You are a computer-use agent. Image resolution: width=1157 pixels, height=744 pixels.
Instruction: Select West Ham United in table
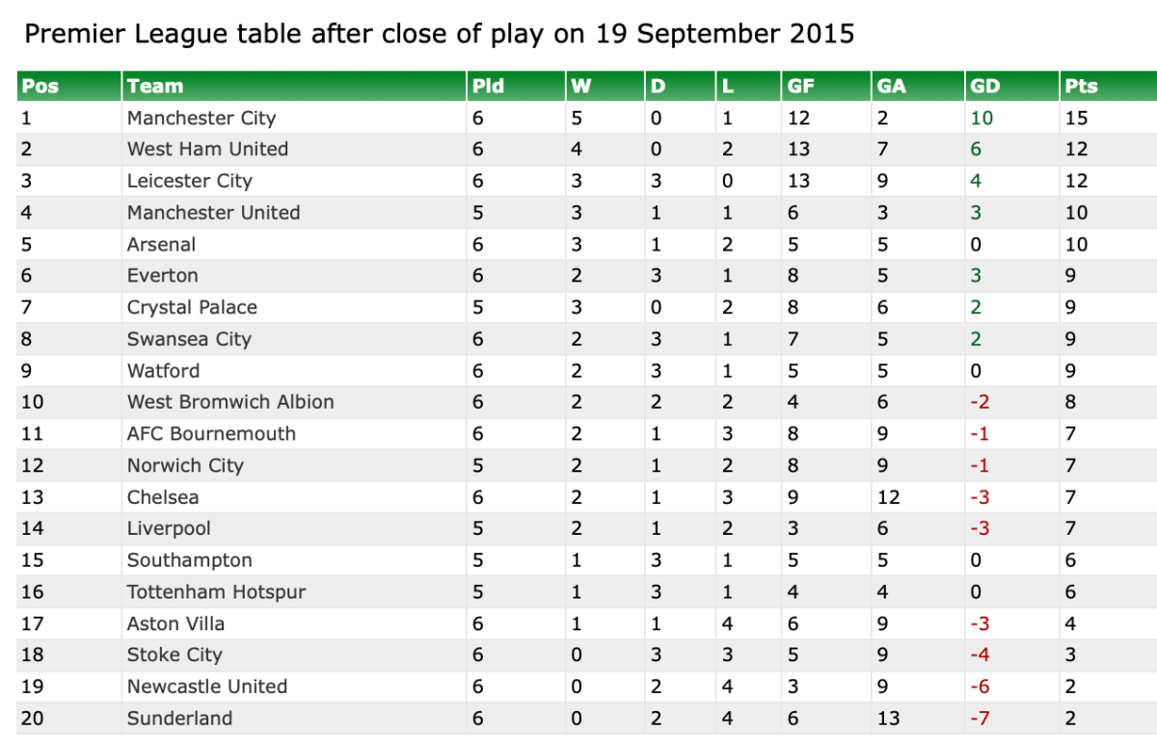[207, 149]
